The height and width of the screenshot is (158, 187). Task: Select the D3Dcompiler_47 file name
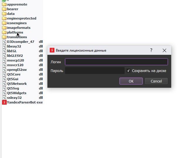coord(21,42)
